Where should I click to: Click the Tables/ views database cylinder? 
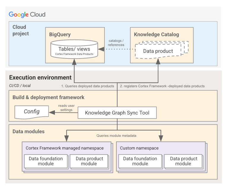click(74, 49)
